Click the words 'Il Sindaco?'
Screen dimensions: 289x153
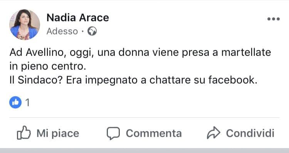click(35, 80)
